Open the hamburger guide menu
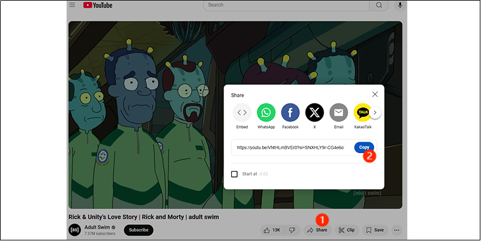The height and width of the screenshot is (241, 481). click(72, 5)
